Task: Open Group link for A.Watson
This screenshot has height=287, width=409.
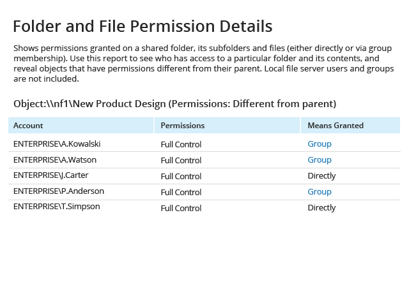Action: (x=320, y=160)
